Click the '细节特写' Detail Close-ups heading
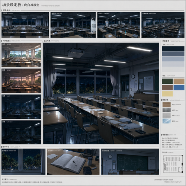 click(6, 147)
